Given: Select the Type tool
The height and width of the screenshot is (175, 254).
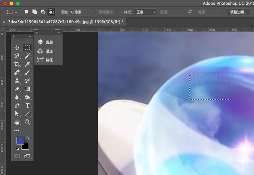Looking at the screenshot, I should 27,106.
